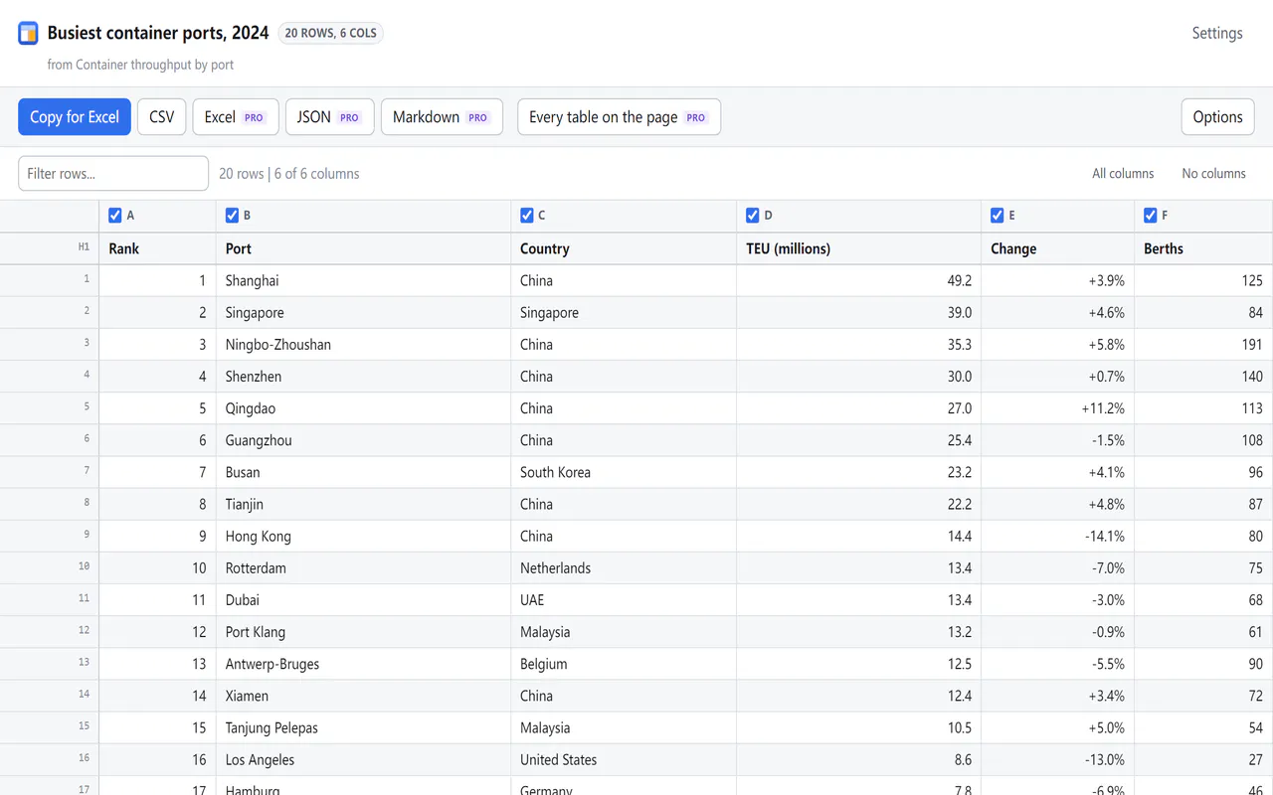1273x795 pixels.
Task: Click the Qingdao cell
Action: point(363,407)
